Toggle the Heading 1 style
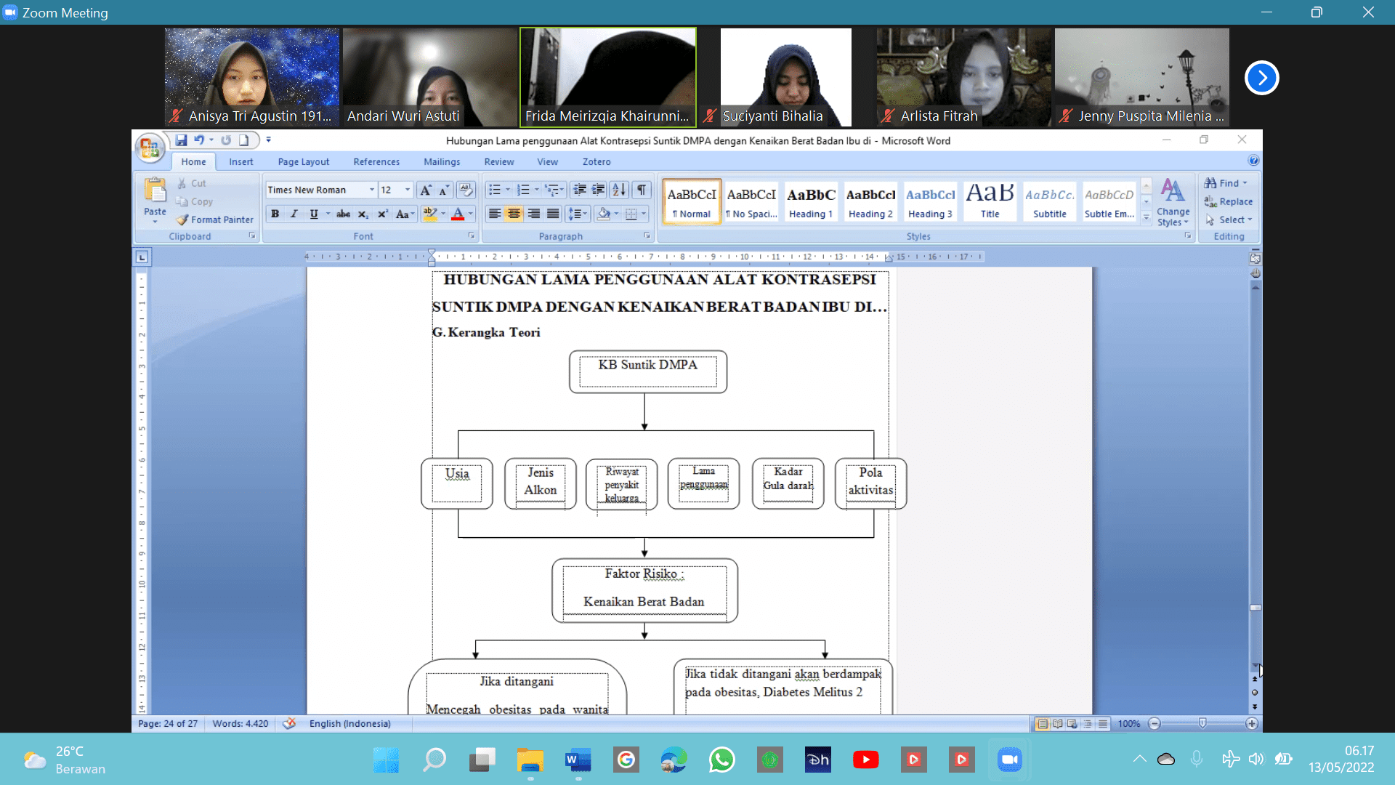This screenshot has width=1395, height=785. [x=809, y=201]
